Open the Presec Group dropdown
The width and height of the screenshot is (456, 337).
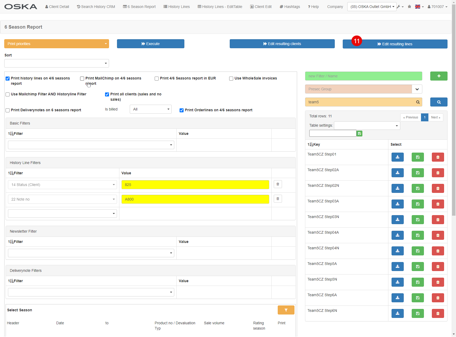pyautogui.click(x=417, y=89)
